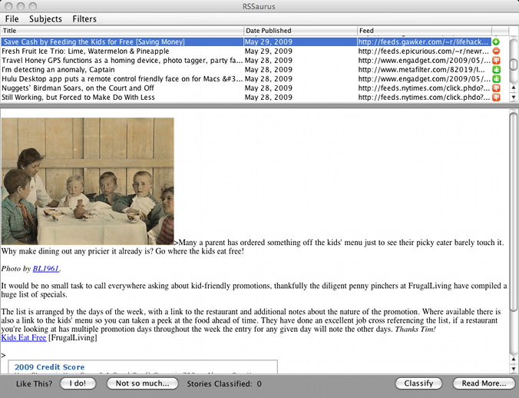Click green plus icon on Save Cash row
This screenshot has width=519, height=398.
(x=496, y=42)
